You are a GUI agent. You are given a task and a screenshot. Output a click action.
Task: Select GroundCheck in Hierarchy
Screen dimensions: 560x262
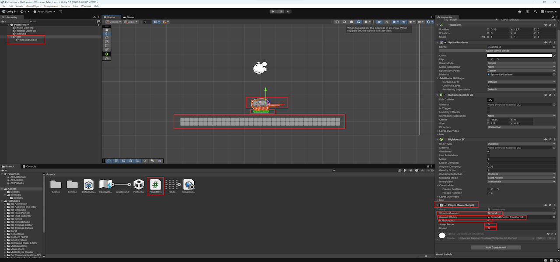[x=28, y=40]
